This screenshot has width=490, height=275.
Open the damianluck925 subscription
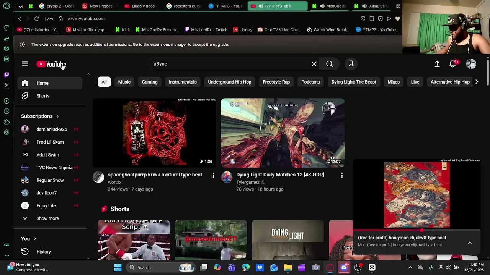50,129
